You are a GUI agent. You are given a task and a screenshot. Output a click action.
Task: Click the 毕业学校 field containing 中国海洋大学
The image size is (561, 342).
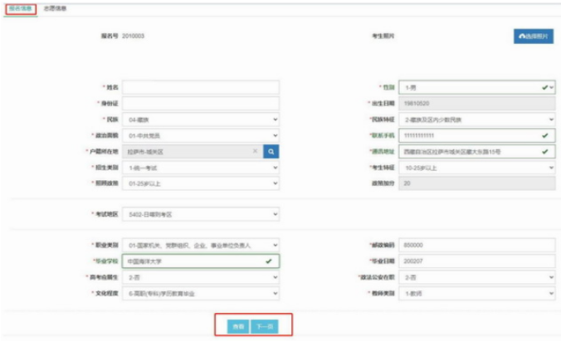[x=195, y=261]
